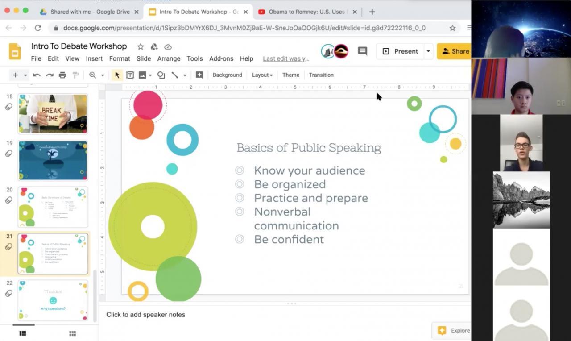Switch to the Shared with me Google Drive tab
The image size is (571, 341).
[x=89, y=12]
